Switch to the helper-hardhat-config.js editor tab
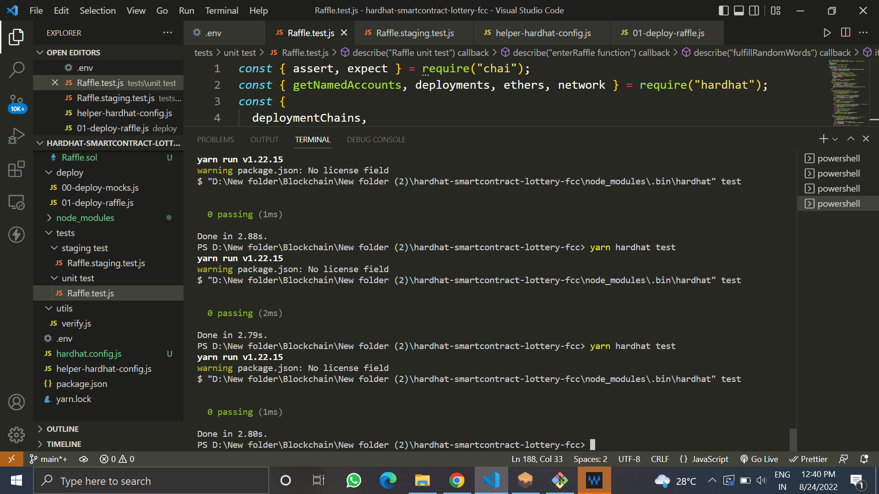Screen dimensions: 879x494 point(543,33)
